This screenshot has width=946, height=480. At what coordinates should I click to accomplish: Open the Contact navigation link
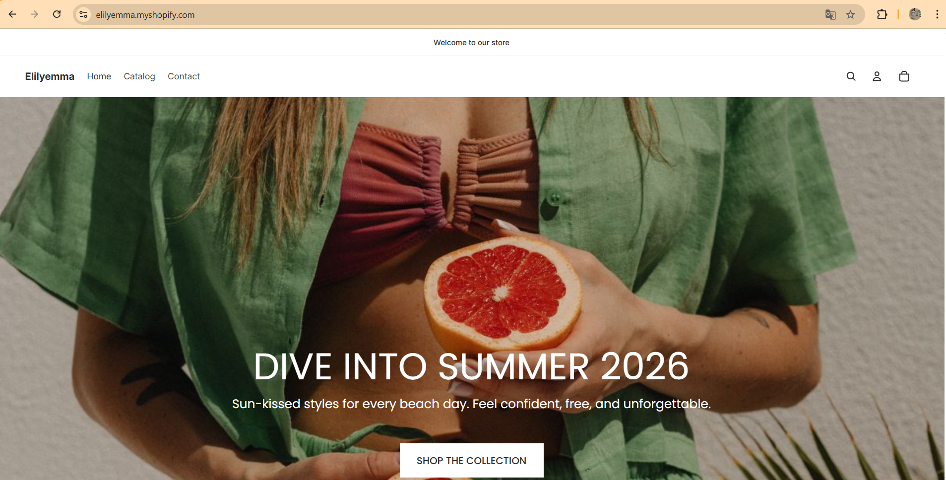pos(184,76)
